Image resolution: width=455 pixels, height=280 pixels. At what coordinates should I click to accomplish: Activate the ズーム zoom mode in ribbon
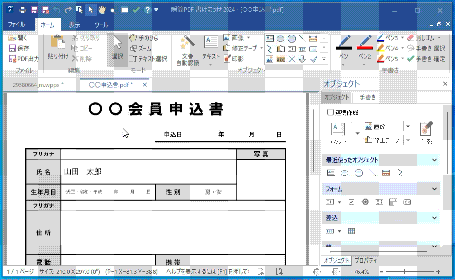pos(141,48)
